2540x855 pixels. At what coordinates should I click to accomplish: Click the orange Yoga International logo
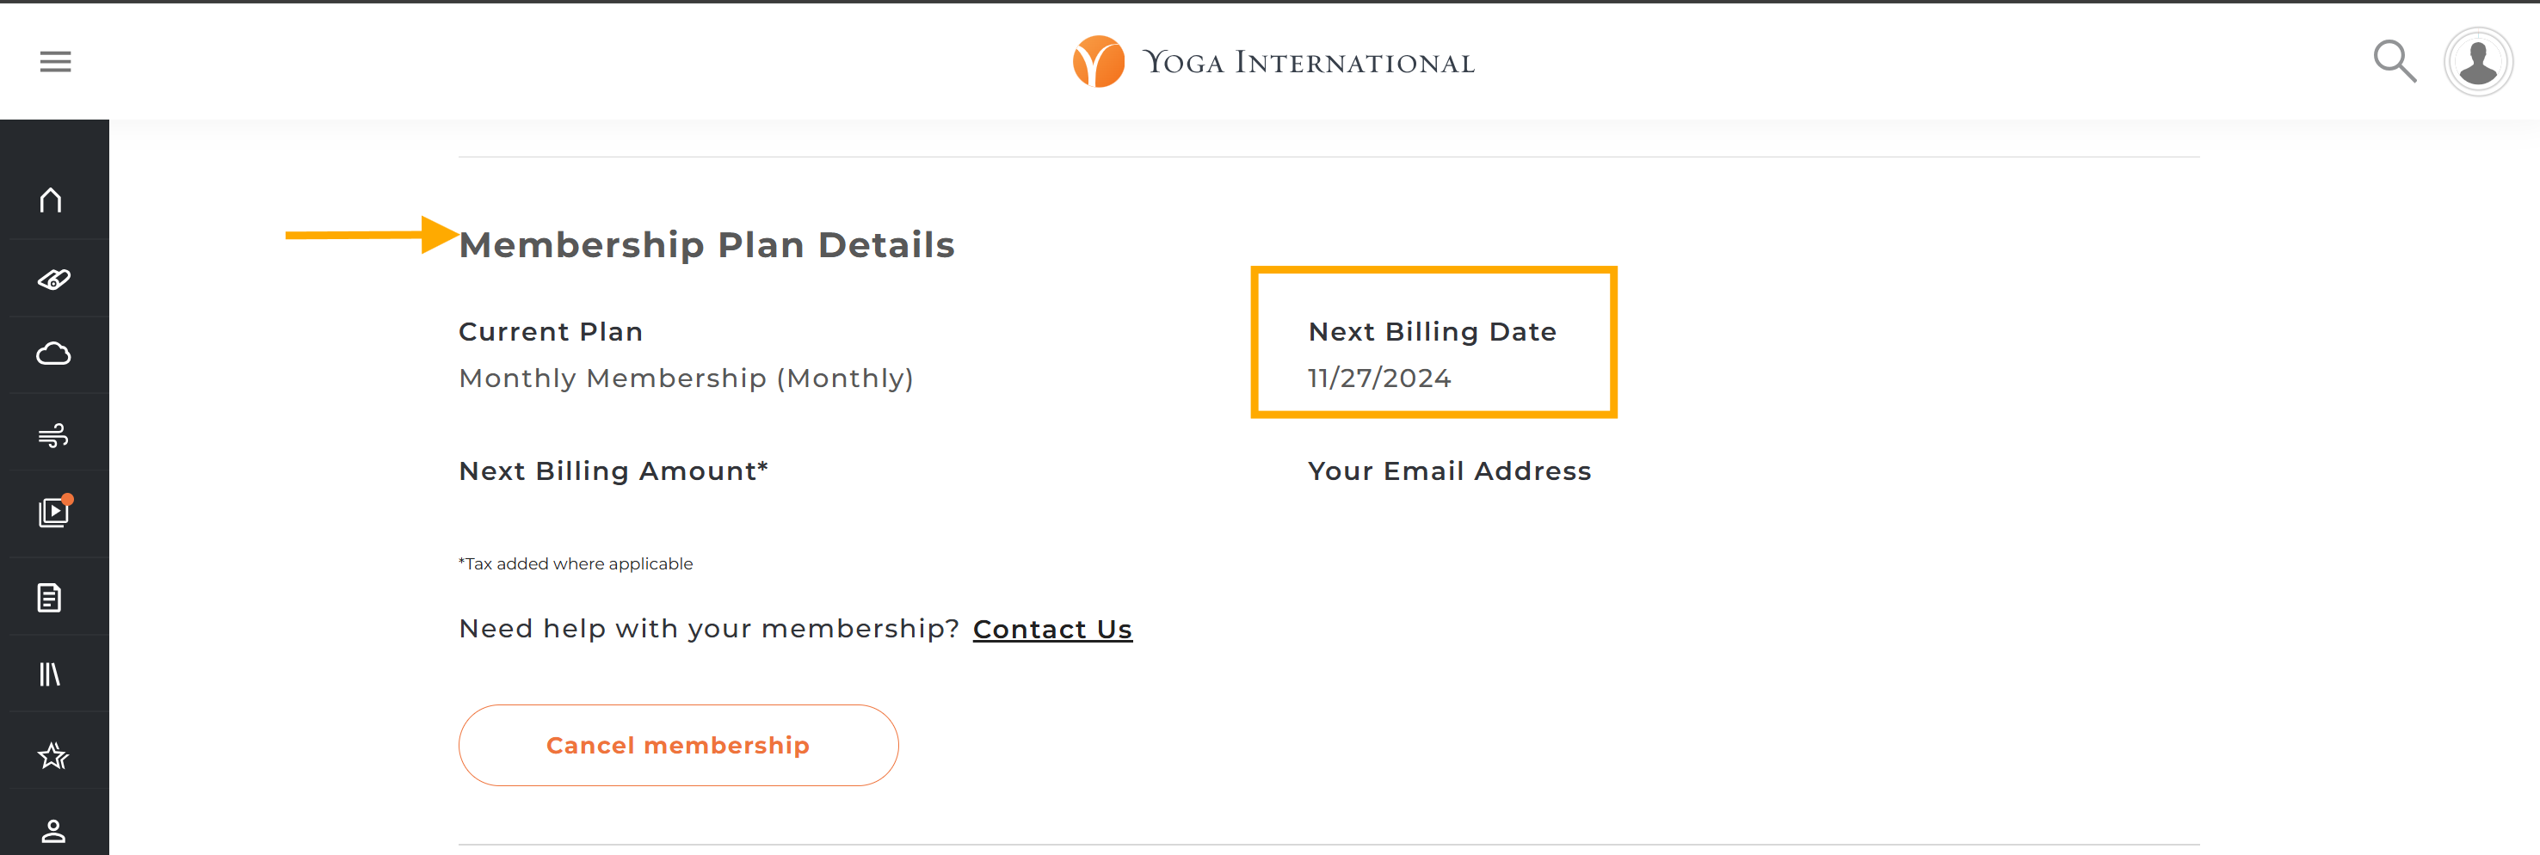click(1099, 61)
